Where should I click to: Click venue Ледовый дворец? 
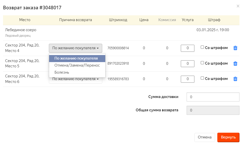[x=18, y=35]
